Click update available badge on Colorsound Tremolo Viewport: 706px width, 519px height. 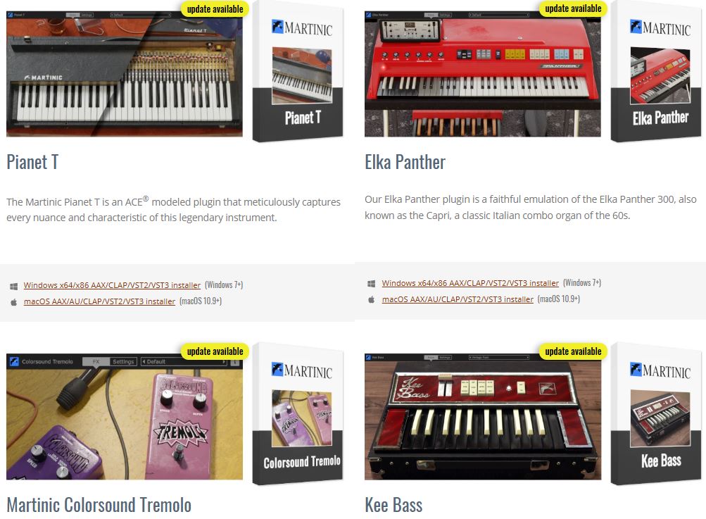215,351
